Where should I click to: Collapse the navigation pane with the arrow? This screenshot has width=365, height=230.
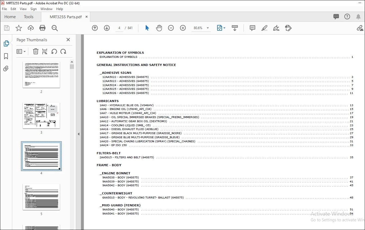tap(79, 134)
